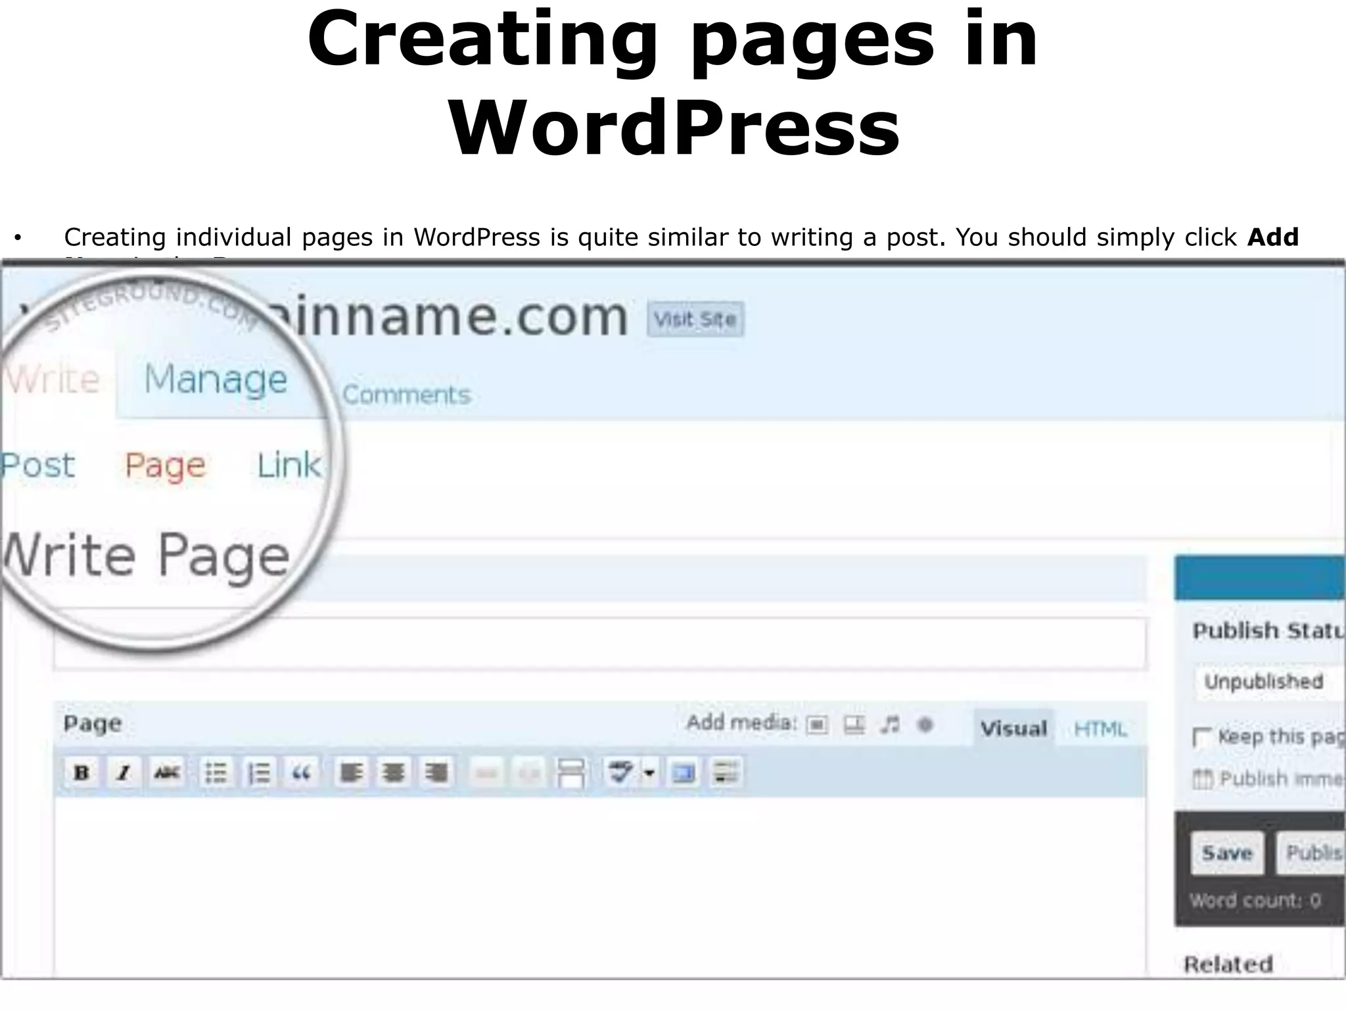The height and width of the screenshot is (1010, 1346).
Task: Add other media via round icon
Action: point(925,725)
